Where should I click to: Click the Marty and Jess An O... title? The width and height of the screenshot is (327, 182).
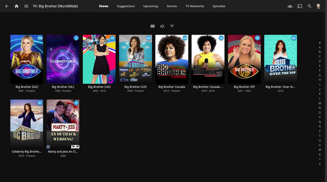63,152
